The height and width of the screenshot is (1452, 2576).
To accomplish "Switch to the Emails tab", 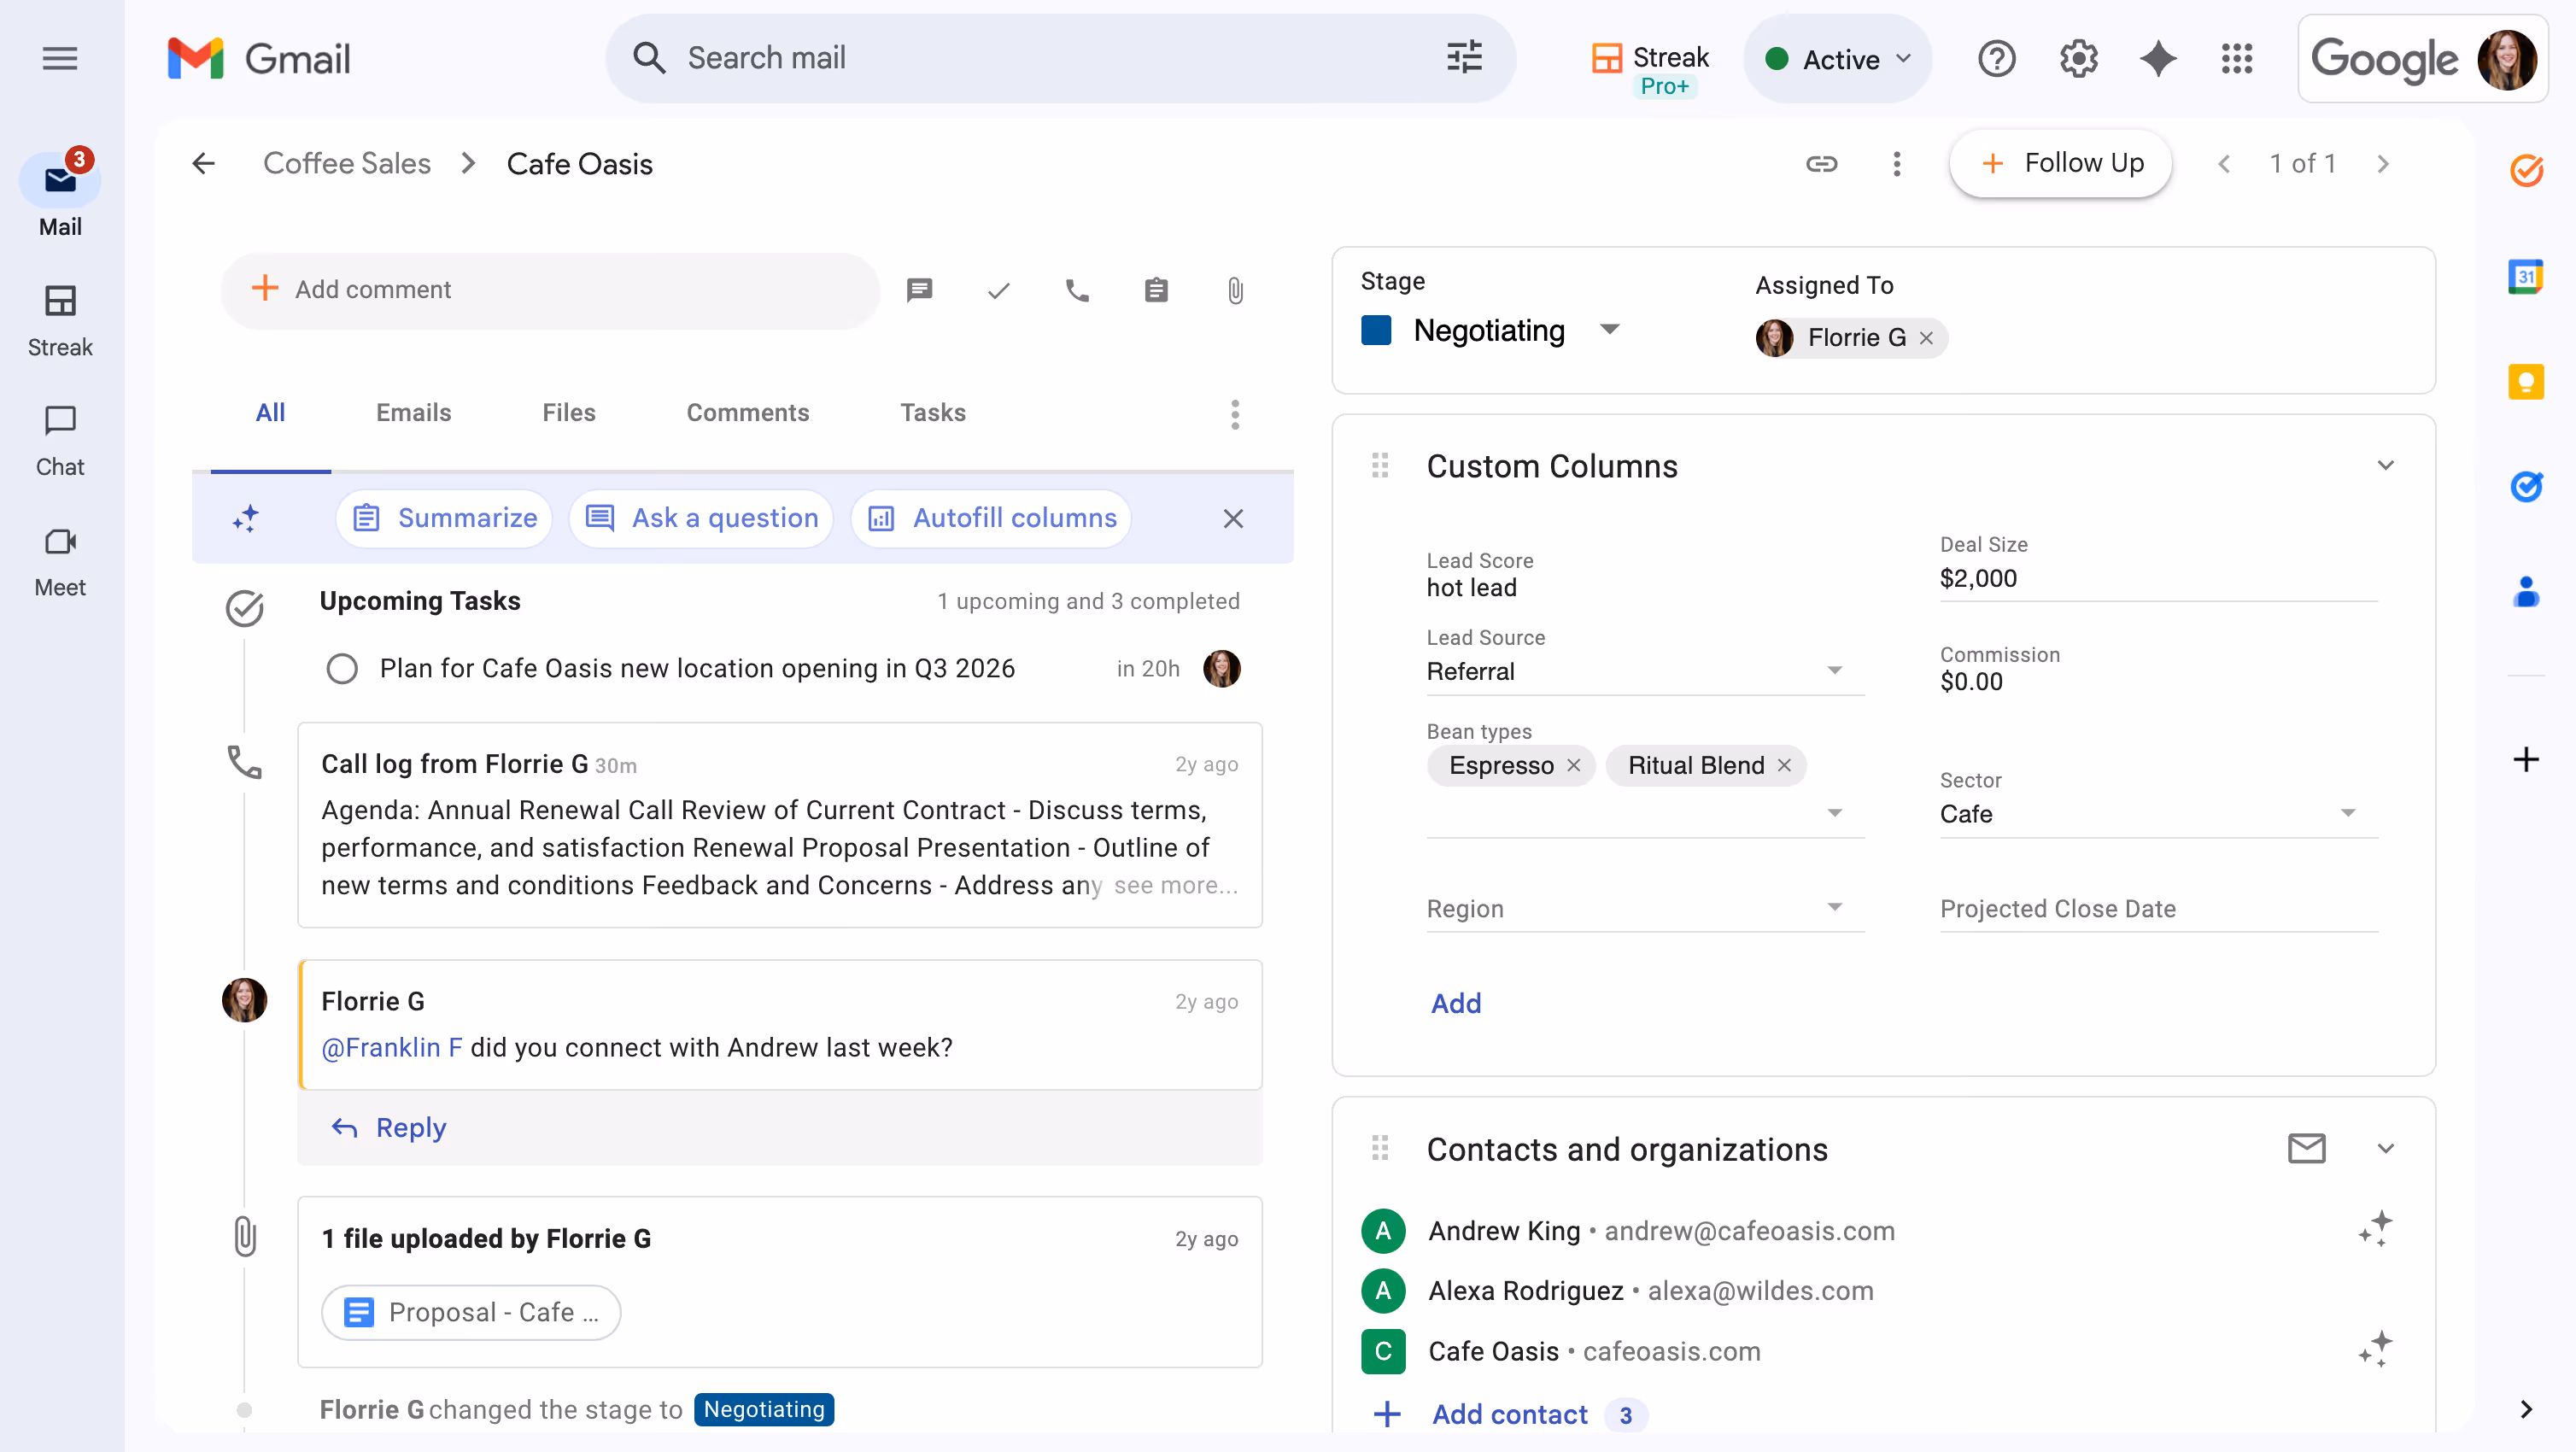I will click(413, 412).
